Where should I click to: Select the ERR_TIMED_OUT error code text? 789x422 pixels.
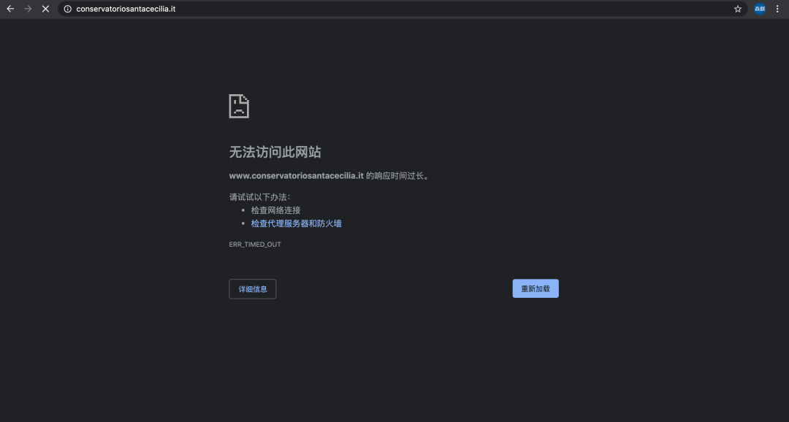click(255, 245)
